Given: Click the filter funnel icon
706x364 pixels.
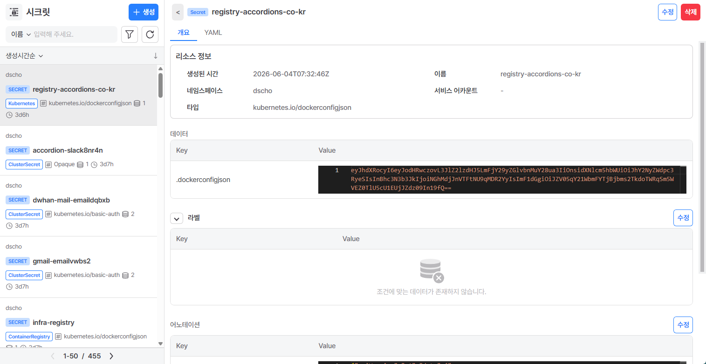Looking at the screenshot, I should click(x=130, y=34).
